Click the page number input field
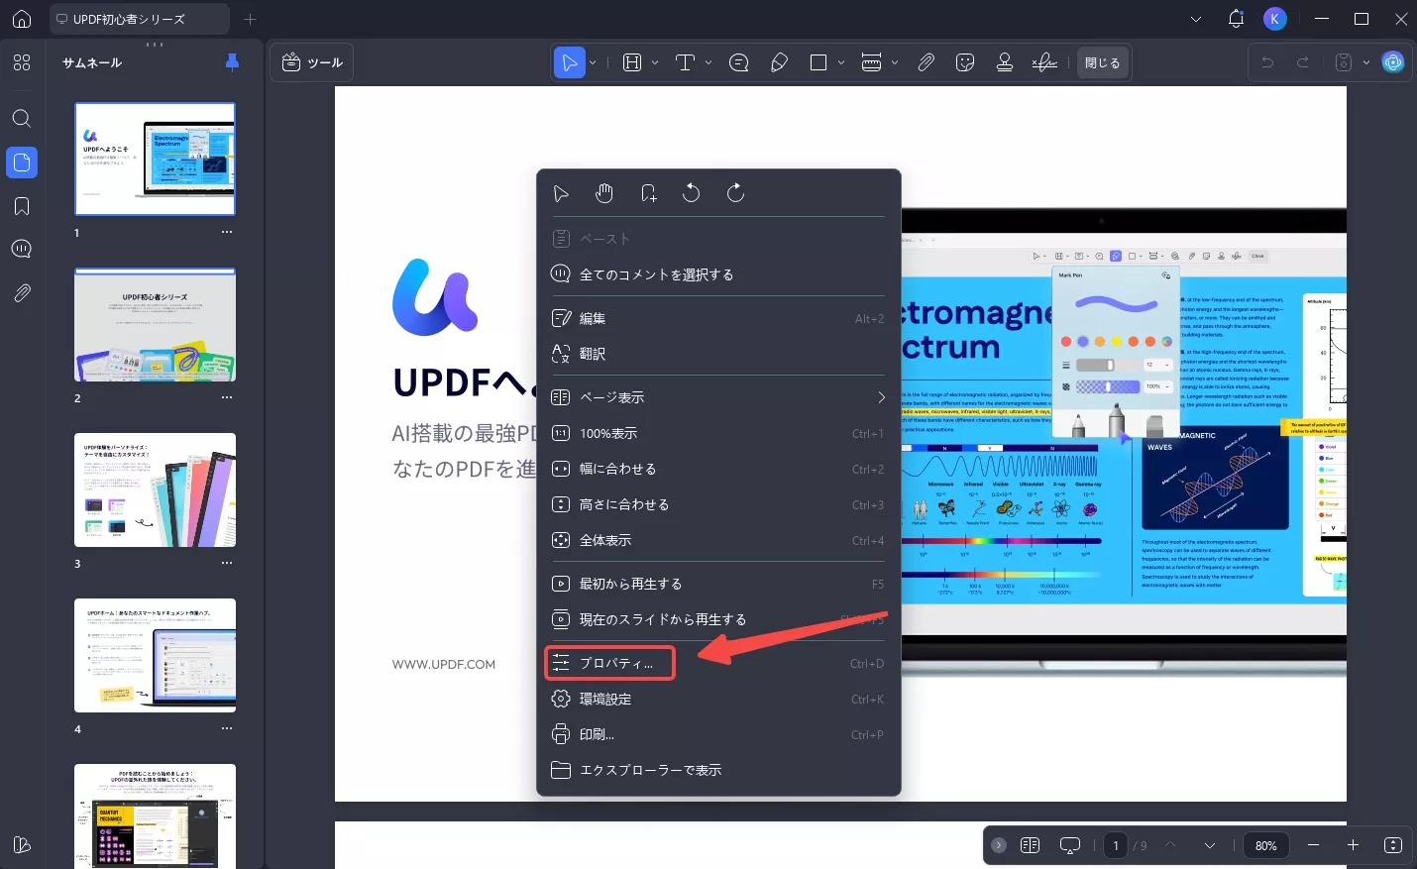Screen dimensions: 1417x869 tap(1116, 845)
